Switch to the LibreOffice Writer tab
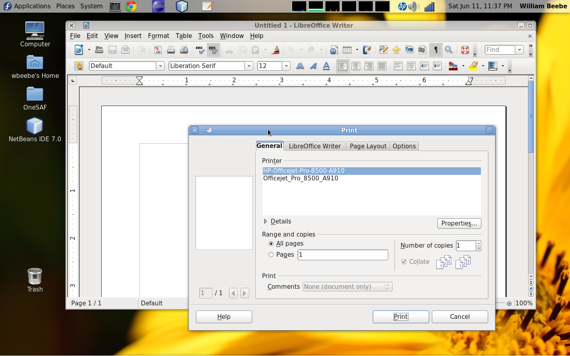Viewport: 570px width, 356px height. (x=315, y=146)
